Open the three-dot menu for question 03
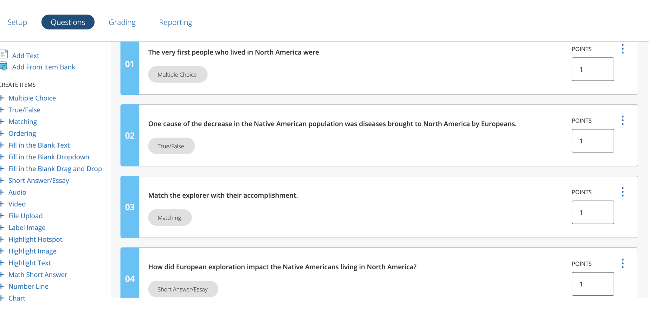 coord(622,192)
